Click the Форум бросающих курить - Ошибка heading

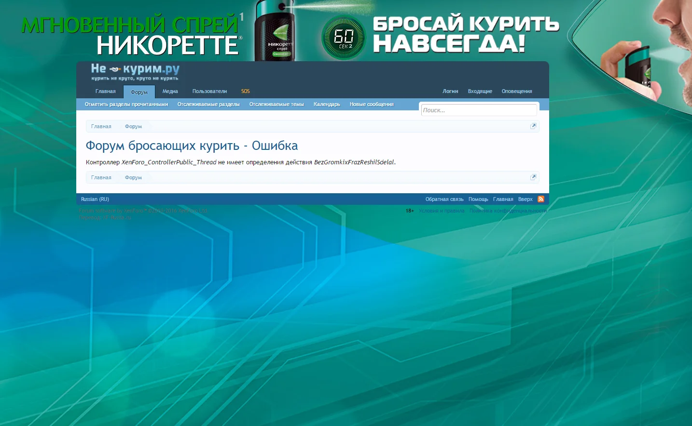click(192, 146)
